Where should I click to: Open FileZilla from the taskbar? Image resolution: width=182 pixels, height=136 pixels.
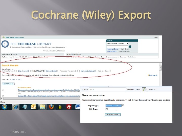point(69,107)
